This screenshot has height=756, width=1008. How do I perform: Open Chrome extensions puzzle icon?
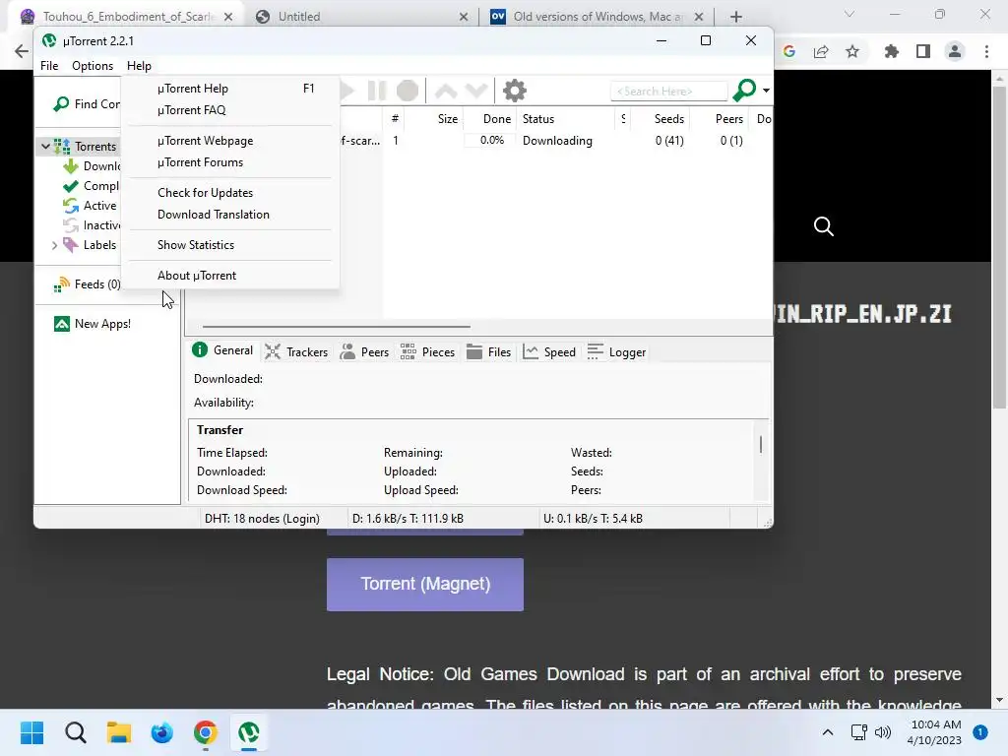click(892, 51)
